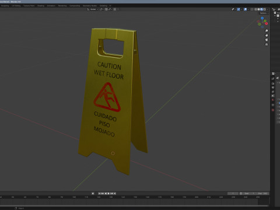Viewport: 280px width, 210px height.
Task: Open the Texture properties tab
Action: 273,110
